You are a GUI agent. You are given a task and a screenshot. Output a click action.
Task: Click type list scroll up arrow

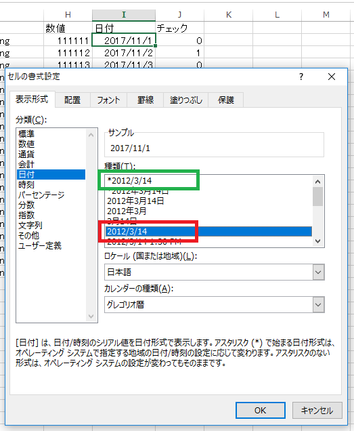point(318,182)
